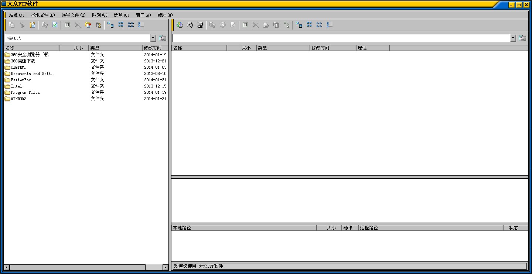This screenshot has height=274, width=532.
Task: Select the Program Files folder
Action: tap(22, 92)
